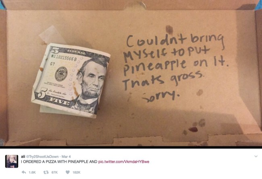Open the @Try2ShootUsDown handle
This screenshot has height=179, width=262.
(42, 156)
